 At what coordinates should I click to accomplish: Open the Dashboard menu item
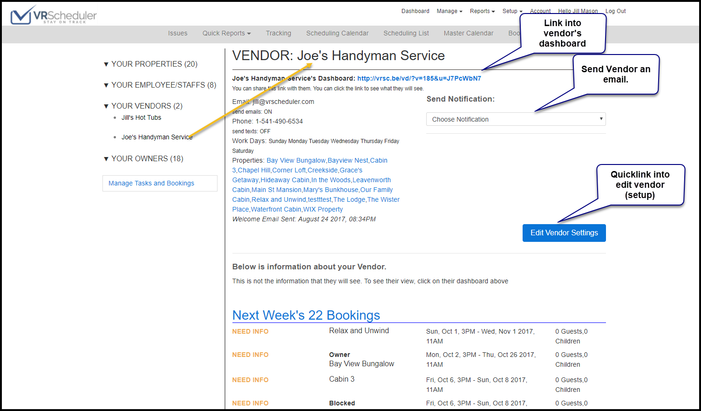415,11
